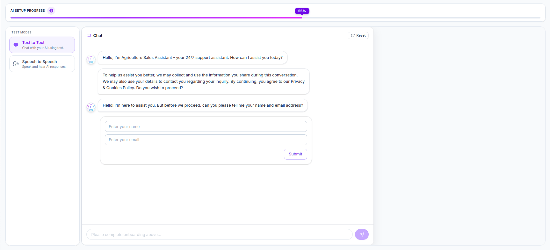Click the AI setup progress bar

[x=275, y=18]
